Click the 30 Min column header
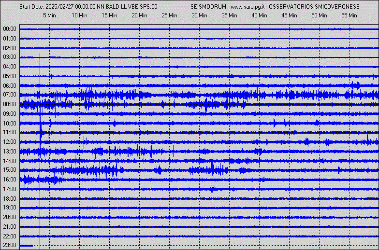Viewport: 379px width, 250px height. 199,15
